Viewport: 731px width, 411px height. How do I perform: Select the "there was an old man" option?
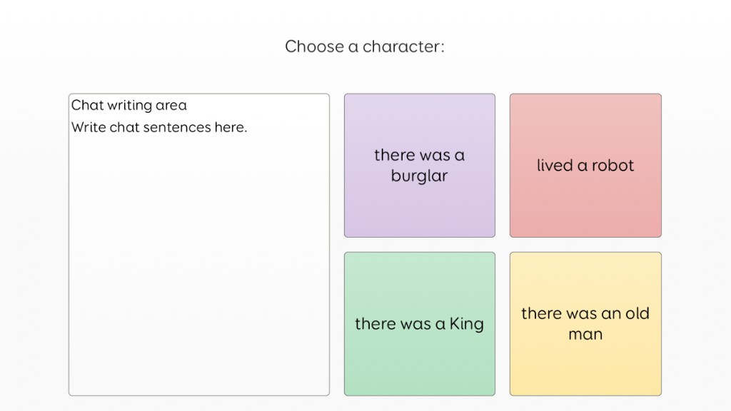pos(585,324)
